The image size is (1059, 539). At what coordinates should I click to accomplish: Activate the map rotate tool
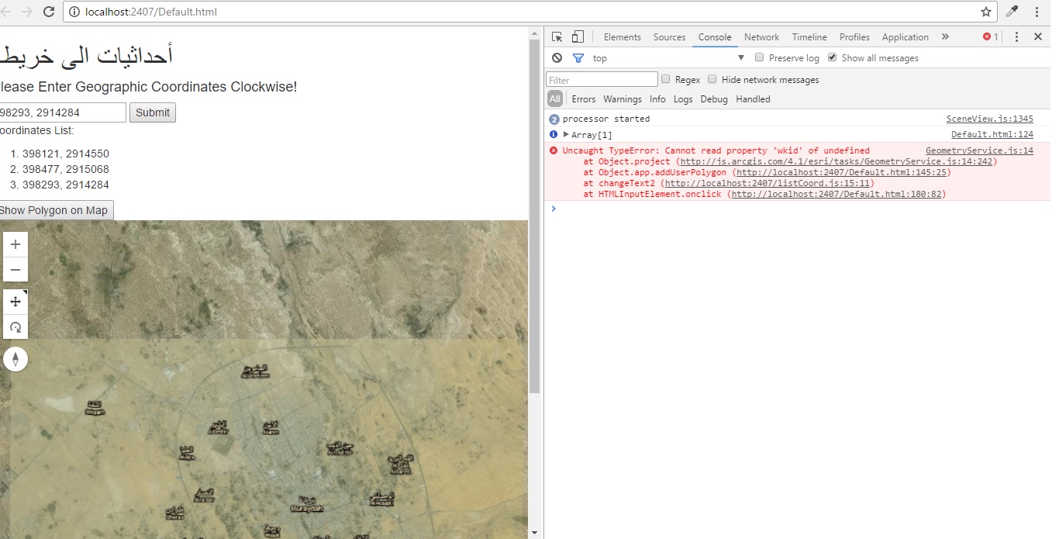coord(15,327)
